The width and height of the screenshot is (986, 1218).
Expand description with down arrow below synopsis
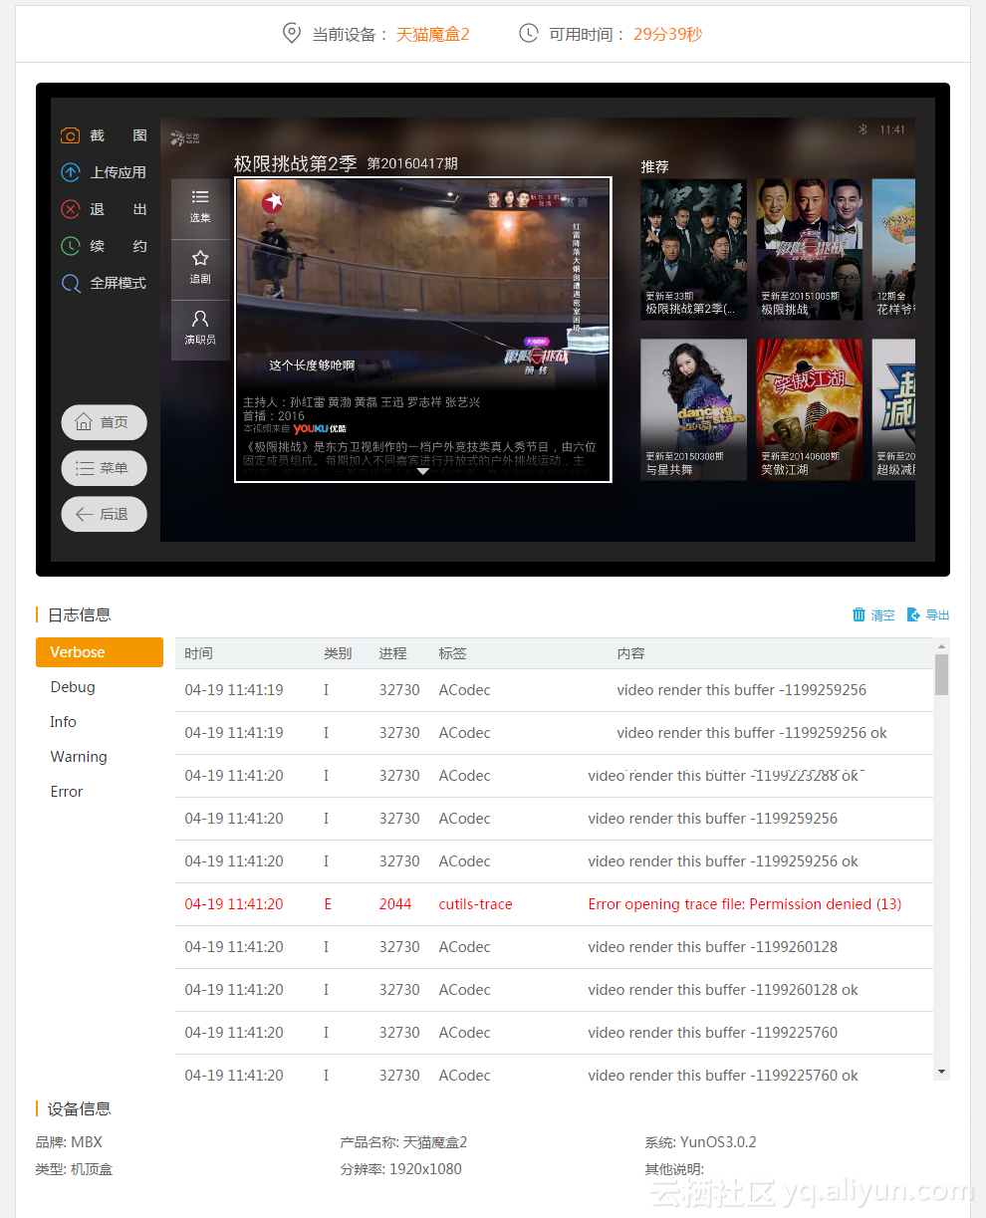(x=422, y=471)
